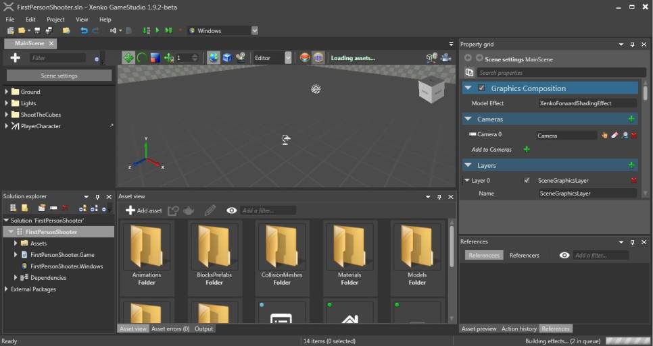Image resolution: width=653 pixels, height=346 pixels.
Task: Select the rotation gizmo tool
Action: pos(142,58)
